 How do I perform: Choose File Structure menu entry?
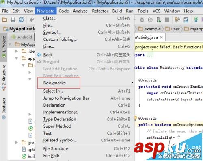pyautogui.click(x=85, y=149)
